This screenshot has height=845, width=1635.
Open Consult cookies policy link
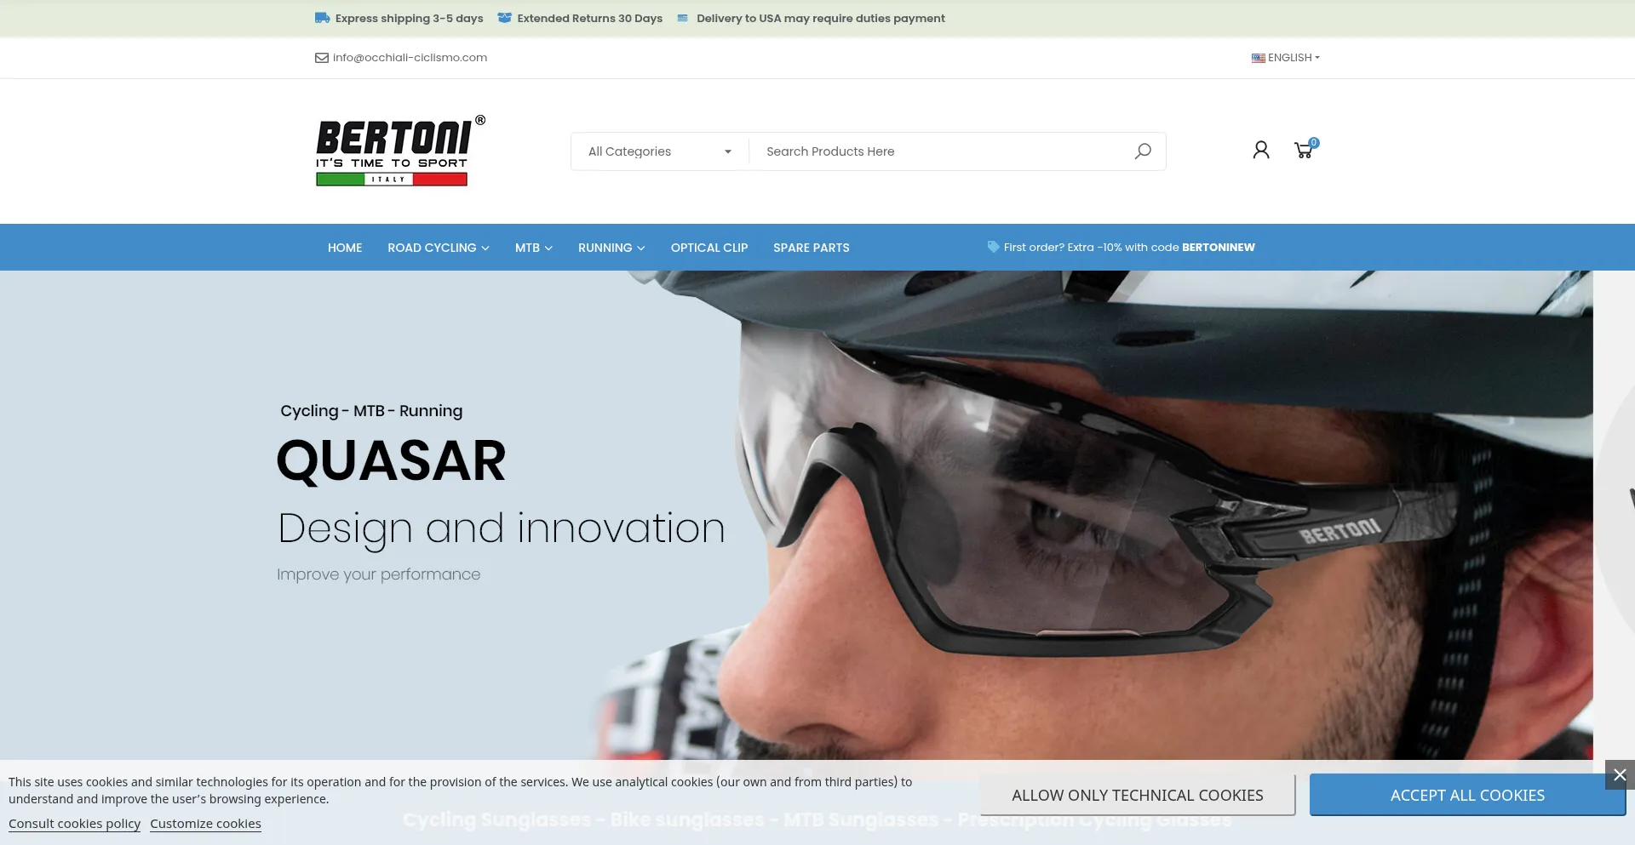(74, 824)
